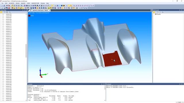Open the Window menu
The width and height of the screenshot is (184, 103).
click(x=43, y=3)
